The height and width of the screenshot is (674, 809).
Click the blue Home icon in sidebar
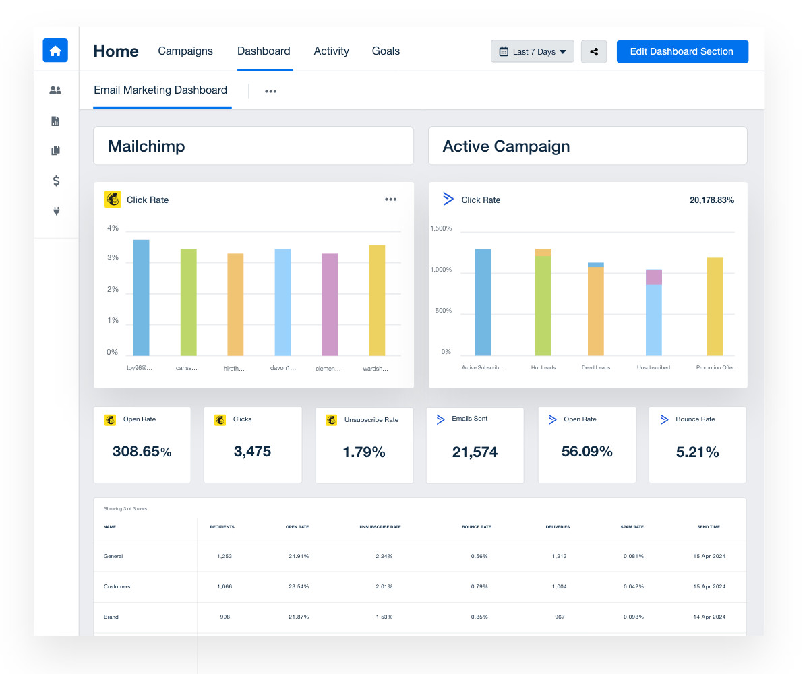coord(55,51)
